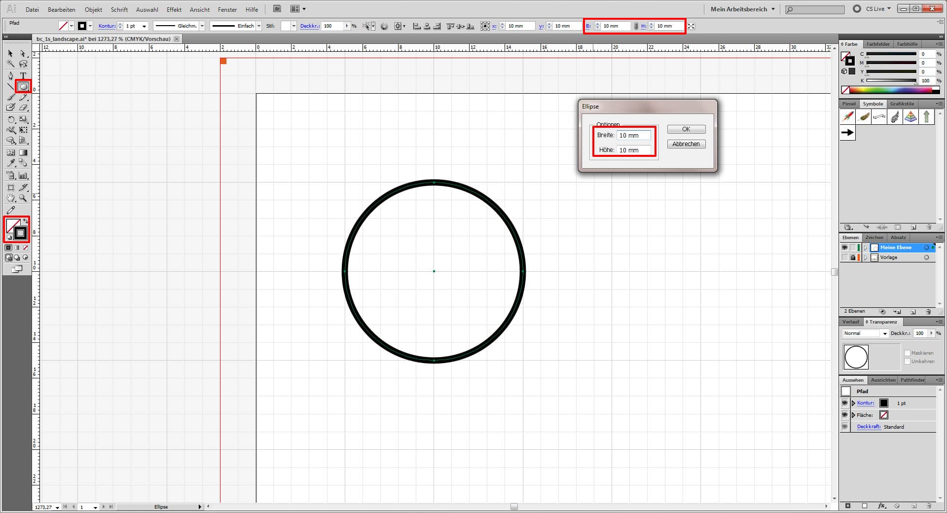
Task: Click the Breite input field
Action: point(633,135)
